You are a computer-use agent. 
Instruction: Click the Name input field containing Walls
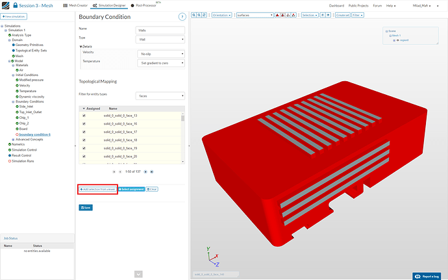tap(160, 30)
